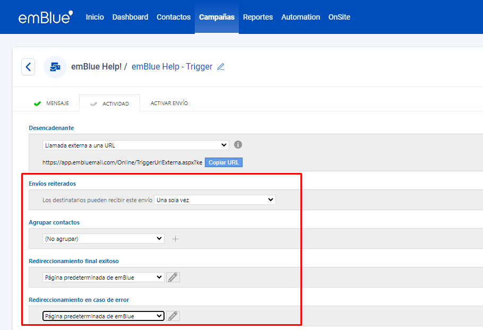The image size is (483, 330).
Task: Open Reportes in the top navigation
Action: [x=258, y=17]
